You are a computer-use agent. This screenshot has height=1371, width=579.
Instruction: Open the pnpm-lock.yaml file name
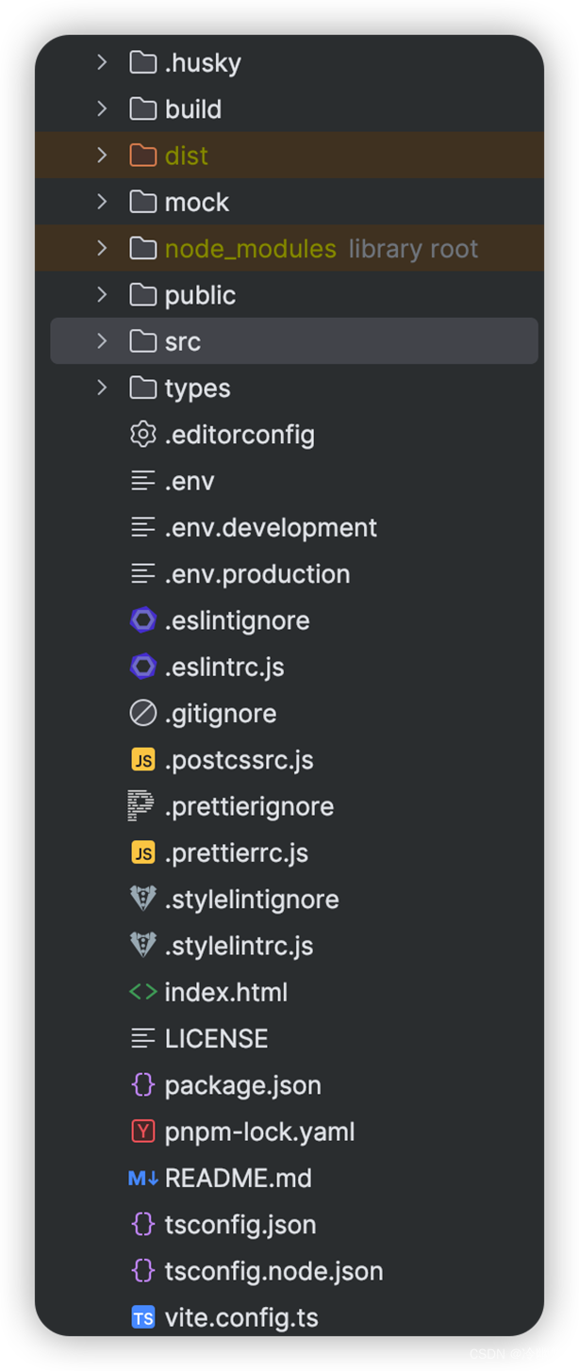[x=260, y=1131]
